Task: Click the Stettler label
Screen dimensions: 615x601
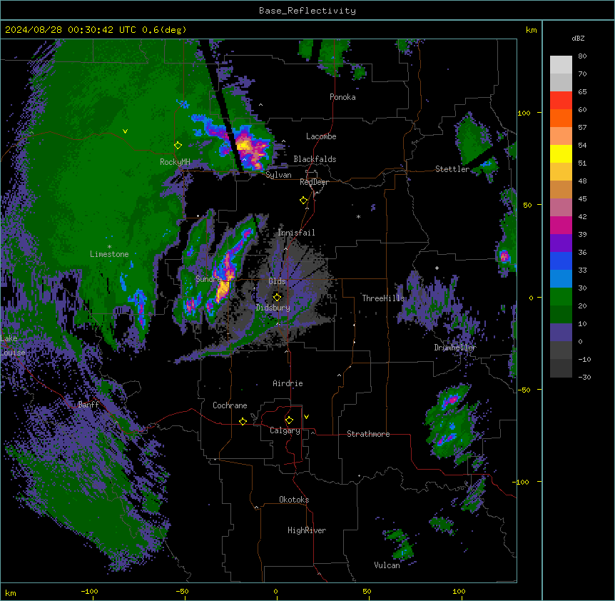Action: point(452,169)
